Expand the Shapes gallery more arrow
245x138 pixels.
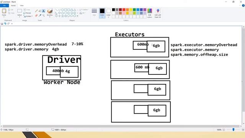pyautogui.click(x=78, y=16)
